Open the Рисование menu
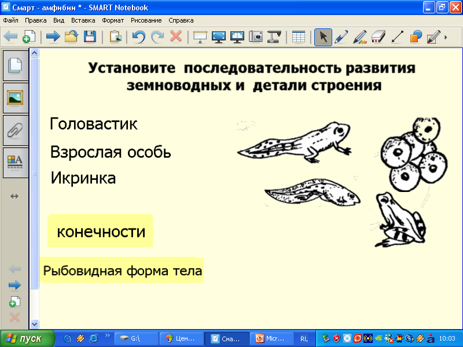 (x=146, y=20)
